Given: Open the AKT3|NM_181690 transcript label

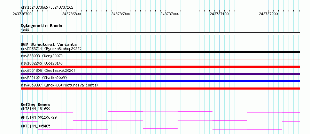Looking at the screenshot, I should pyautogui.click(x=36, y=109).
